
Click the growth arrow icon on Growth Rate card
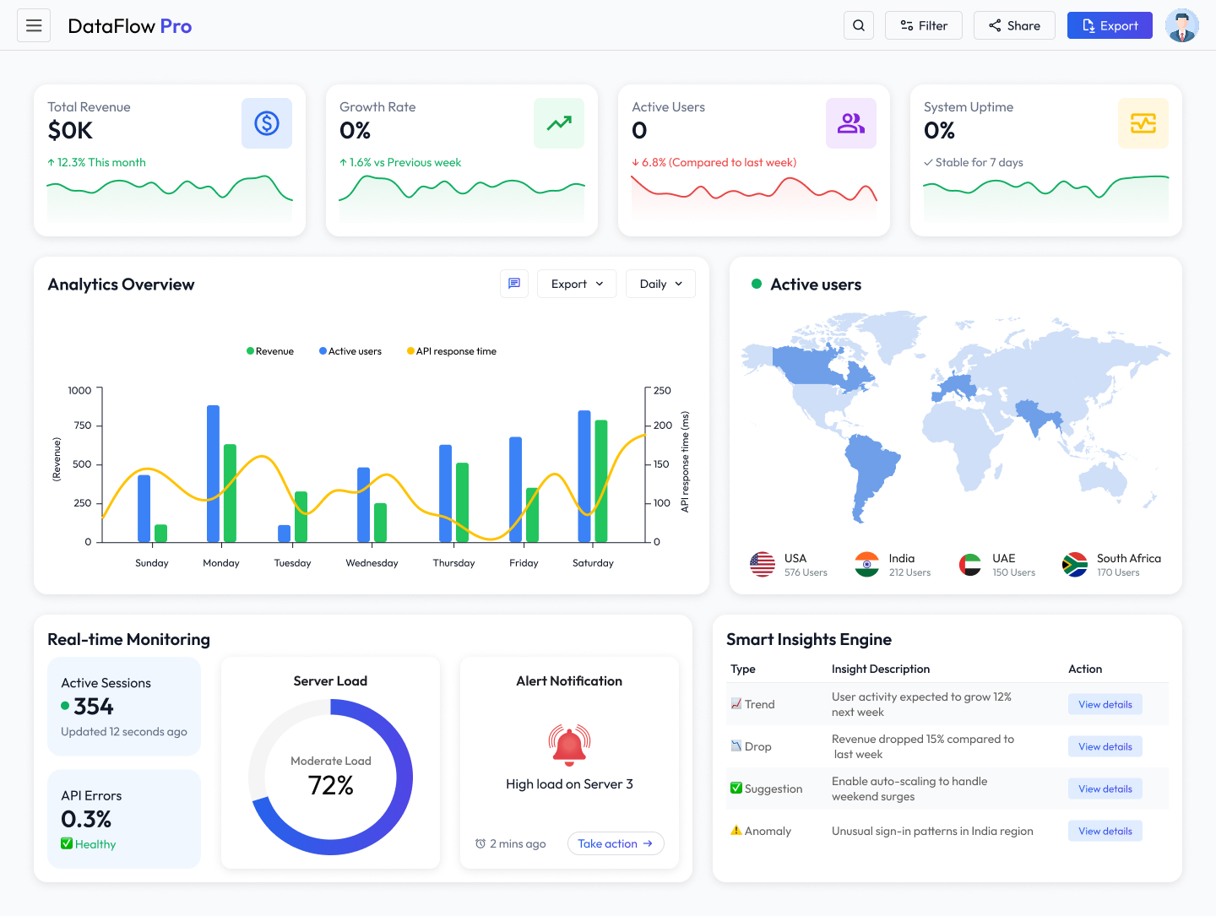coord(558,123)
